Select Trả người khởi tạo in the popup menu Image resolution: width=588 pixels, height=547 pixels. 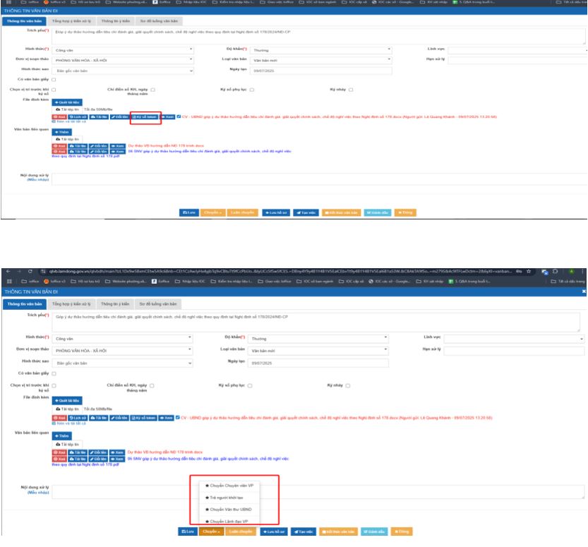(222, 498)
